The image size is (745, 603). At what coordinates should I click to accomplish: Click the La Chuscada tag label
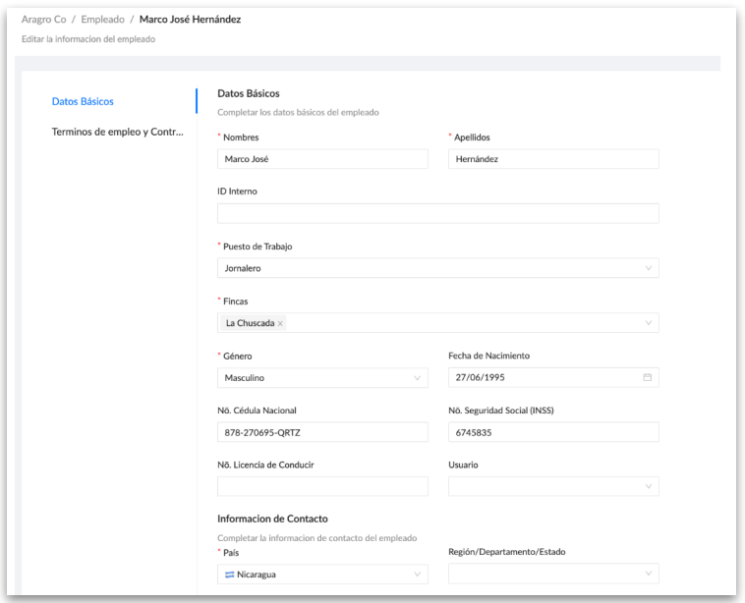(250, 323)
